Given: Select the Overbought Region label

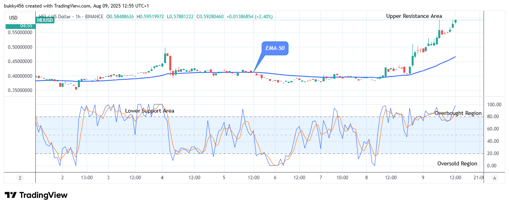Looking at the screenshot, I should (x=458, y=113).
